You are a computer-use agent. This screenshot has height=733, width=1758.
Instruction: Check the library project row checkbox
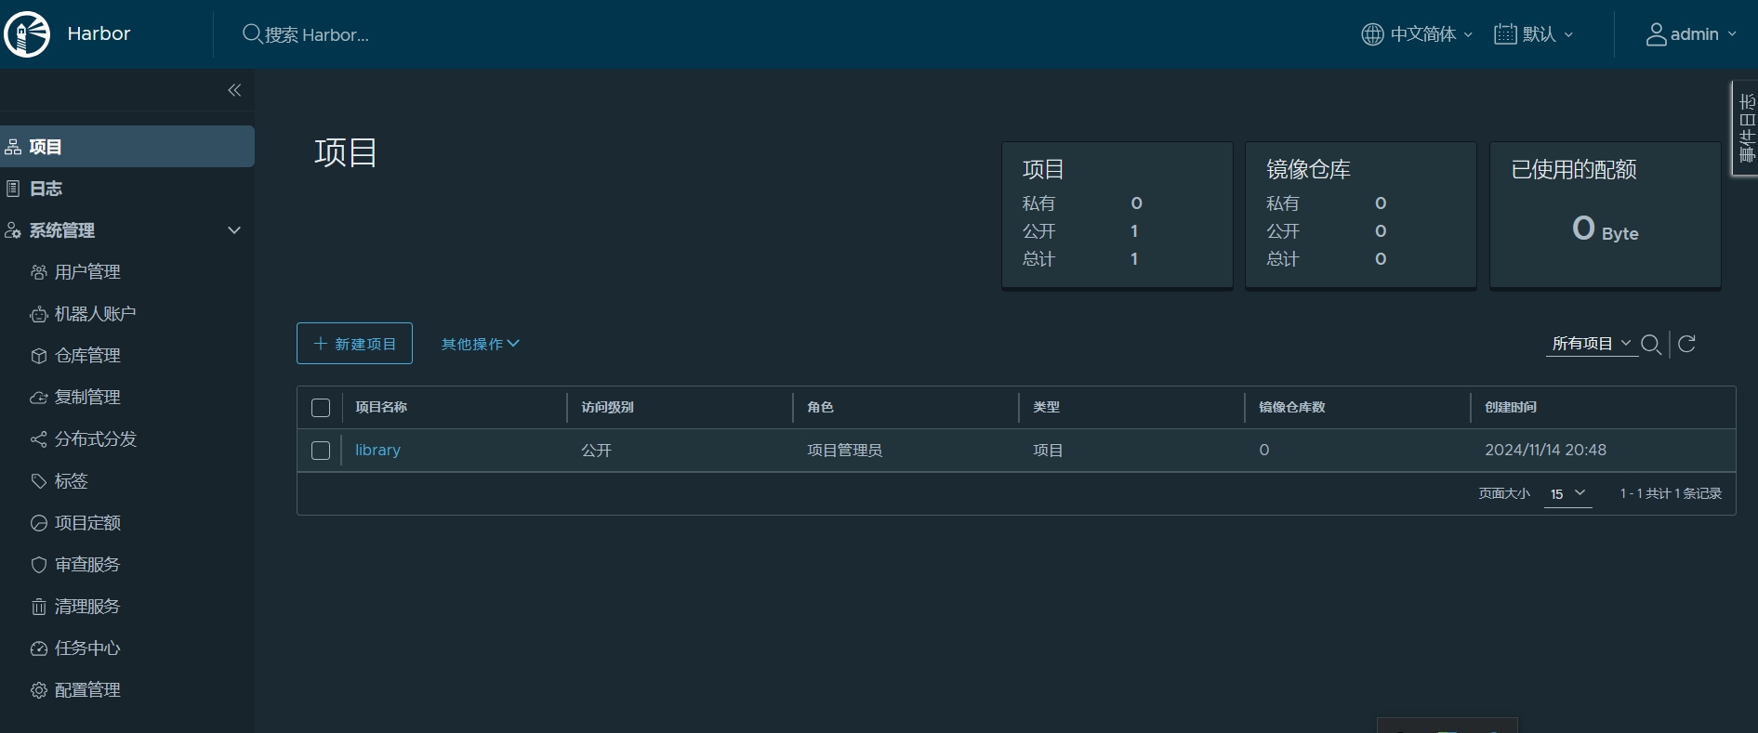coord(321,451)
